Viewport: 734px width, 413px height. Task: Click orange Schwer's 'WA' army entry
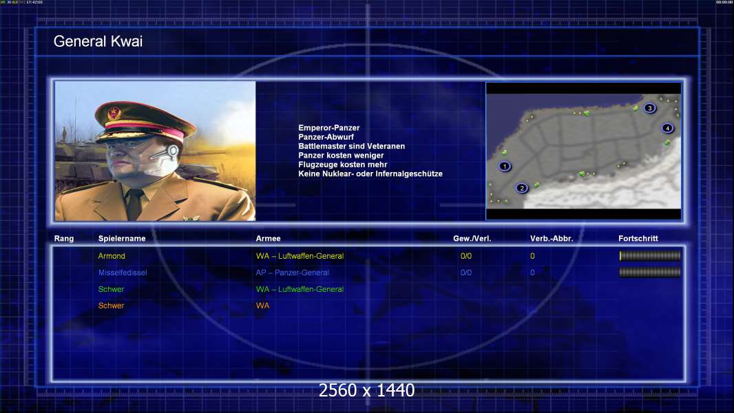[262, 306]
